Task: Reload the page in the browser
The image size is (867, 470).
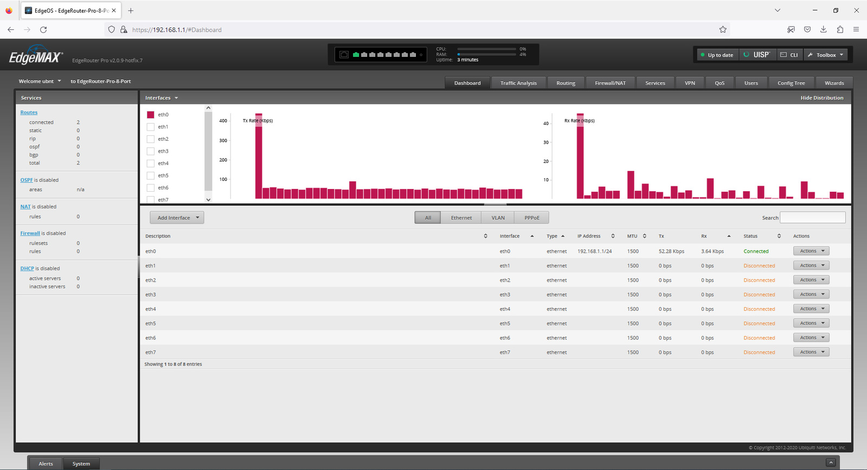Action: coord(43,30)
